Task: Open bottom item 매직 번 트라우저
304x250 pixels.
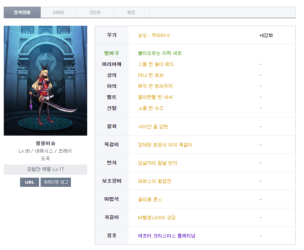Action: coord(155,86)
